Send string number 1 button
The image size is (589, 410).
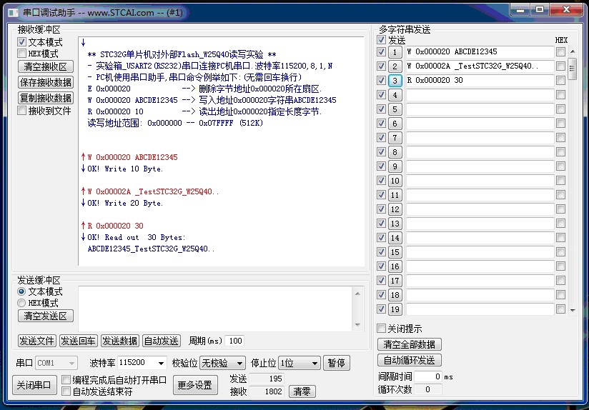coord(395,52)
